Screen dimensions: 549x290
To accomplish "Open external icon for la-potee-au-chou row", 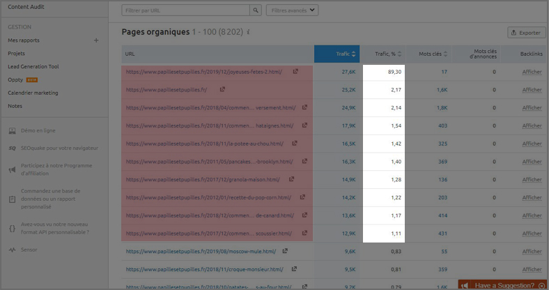I will pyautogui.click(x=295, y=143).
